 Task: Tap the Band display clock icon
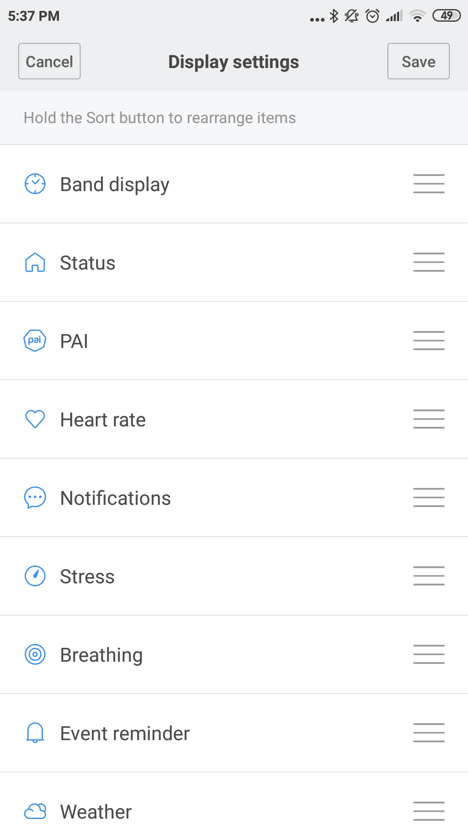coord(35,184)
